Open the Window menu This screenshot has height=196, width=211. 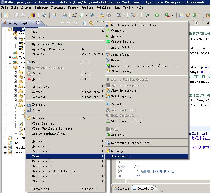(128, 8)
